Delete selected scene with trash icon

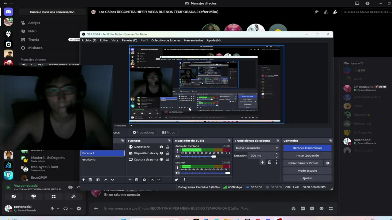pos(90,180)
